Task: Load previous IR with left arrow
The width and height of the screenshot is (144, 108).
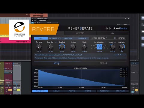Action: [x=123, y=55]
